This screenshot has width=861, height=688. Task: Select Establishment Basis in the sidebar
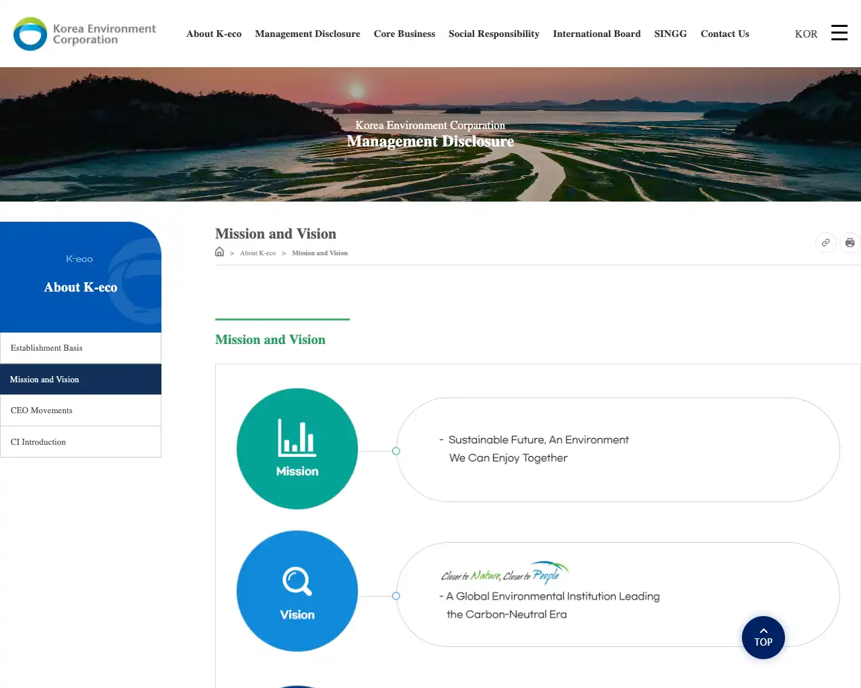coord(46,347)
